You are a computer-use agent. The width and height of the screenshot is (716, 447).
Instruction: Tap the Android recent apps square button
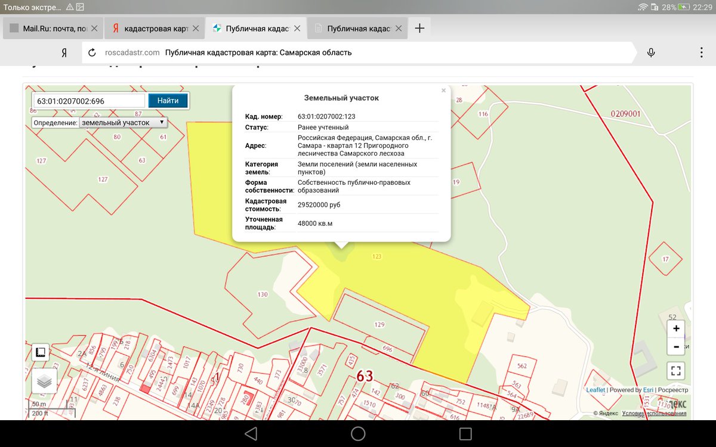pos(465,433)
